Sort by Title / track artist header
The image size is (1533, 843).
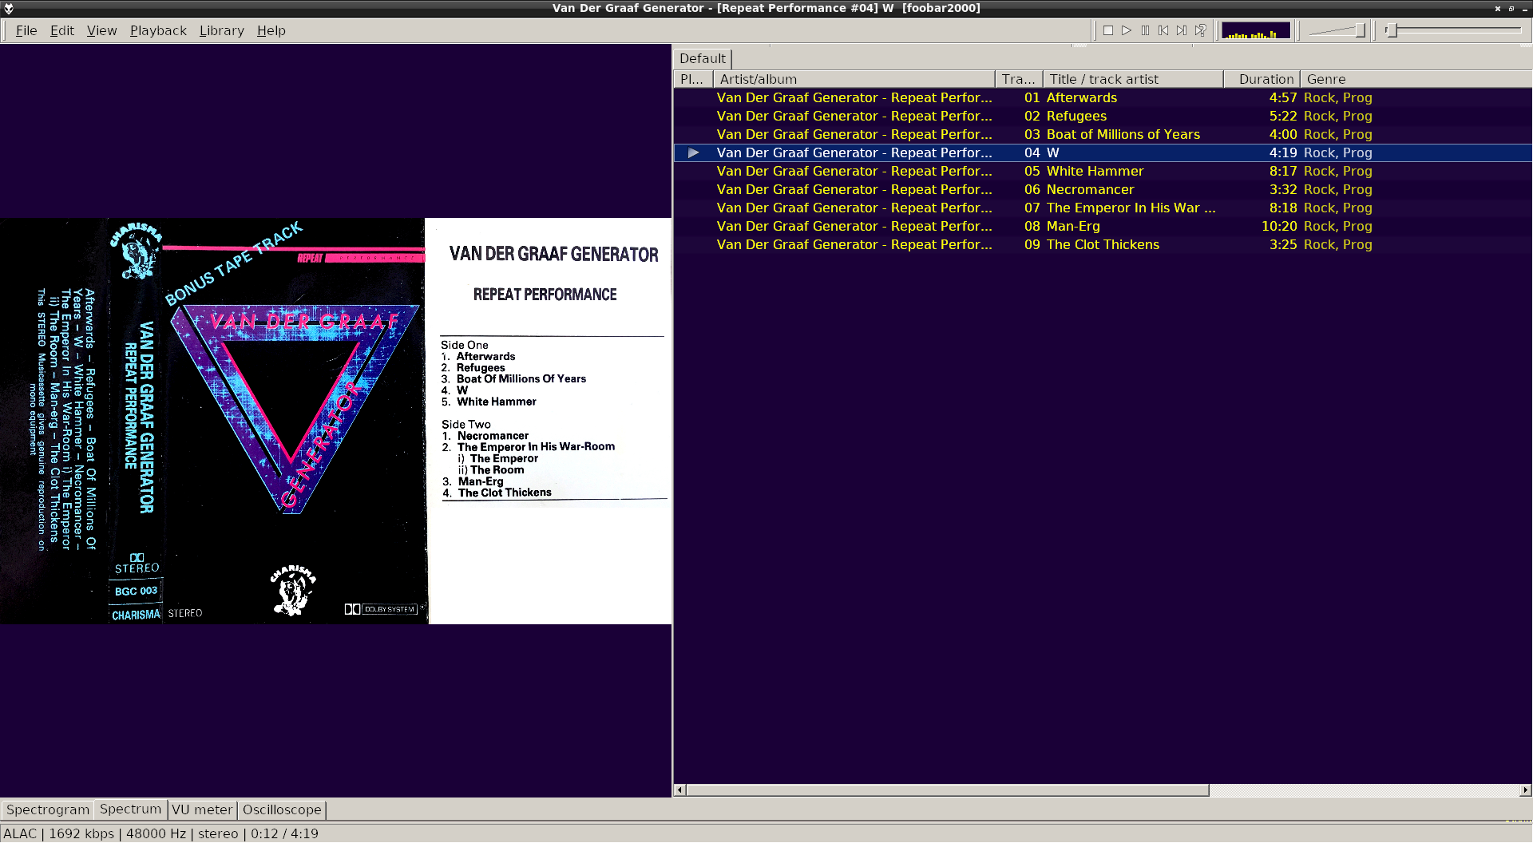1133,79
